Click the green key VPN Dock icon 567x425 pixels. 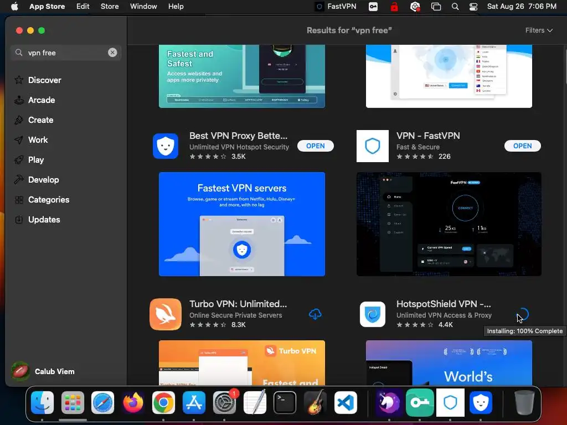click(420, 402)
